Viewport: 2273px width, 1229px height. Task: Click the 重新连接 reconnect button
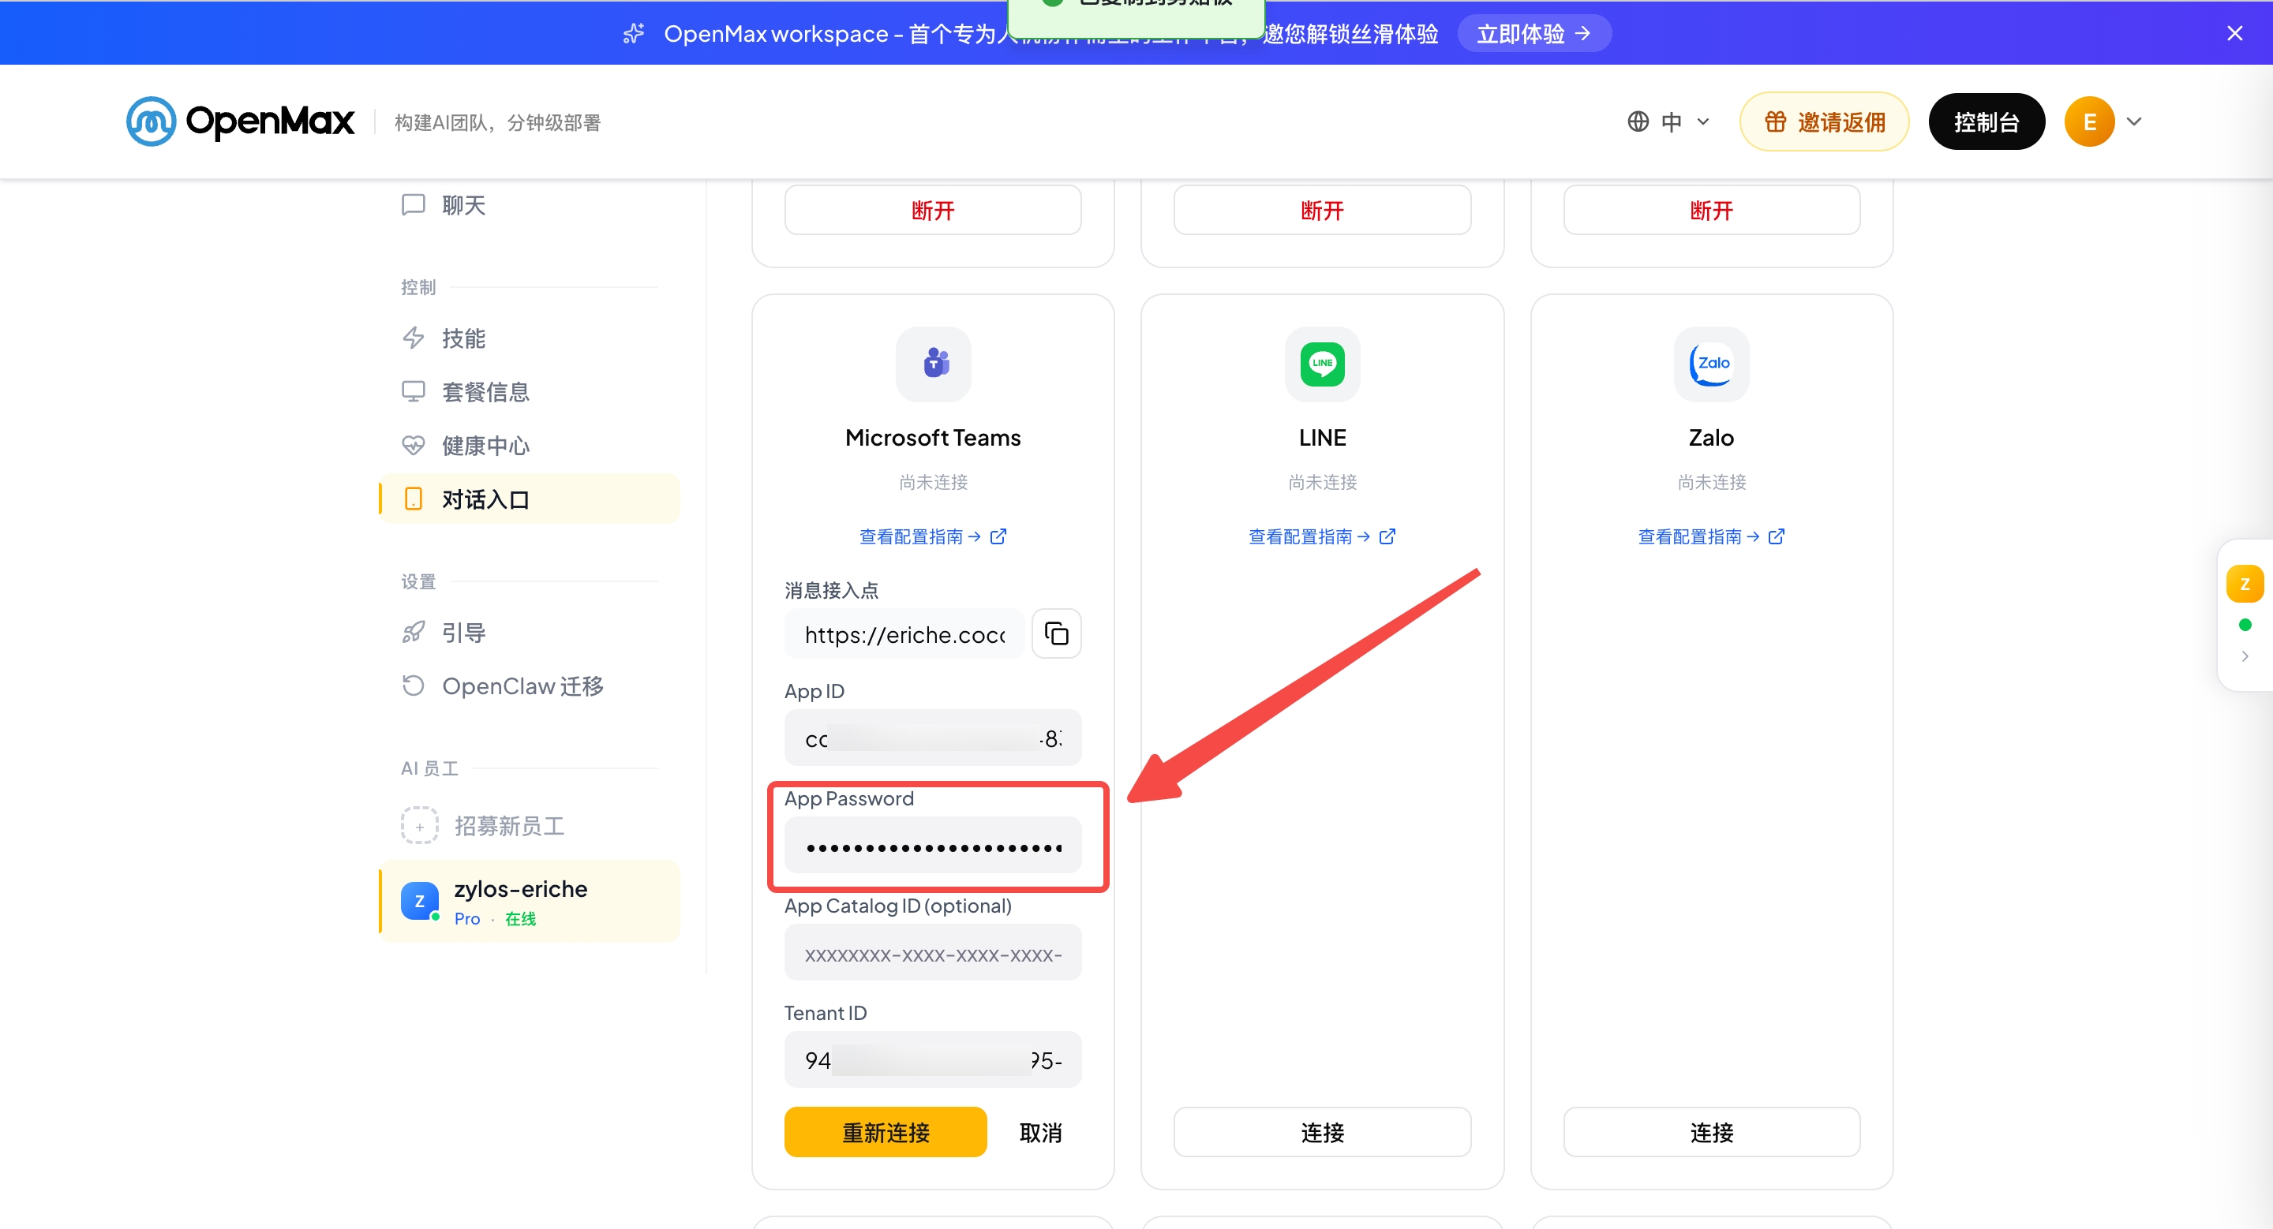(x=885, y=1132)
